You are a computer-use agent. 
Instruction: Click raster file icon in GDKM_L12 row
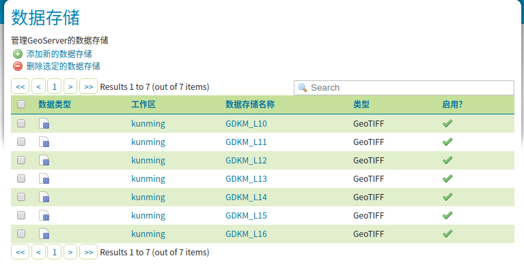pyautogui.click(x=44, y=160)
